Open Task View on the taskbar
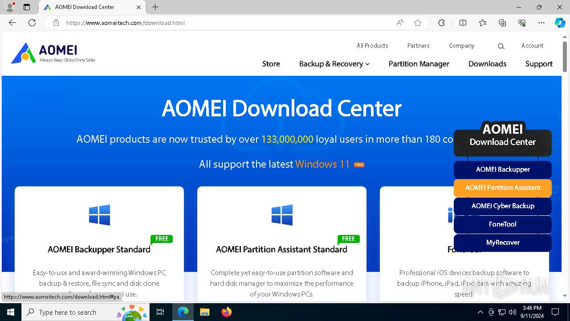 (160, 312)
